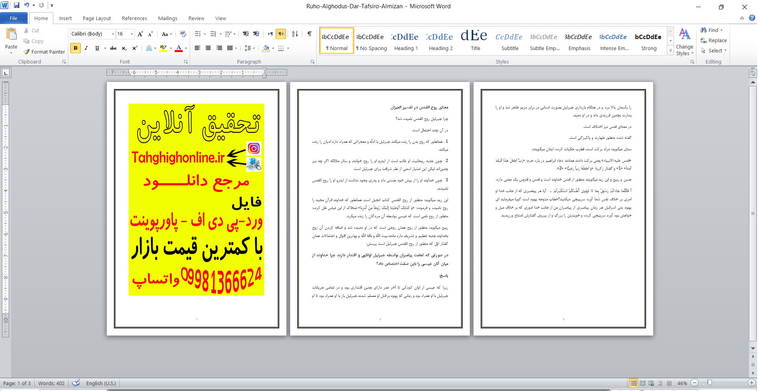Screen dimensions: 758x391
Task: Open the Select dropdown in Editing
Action: click(714, 50)
